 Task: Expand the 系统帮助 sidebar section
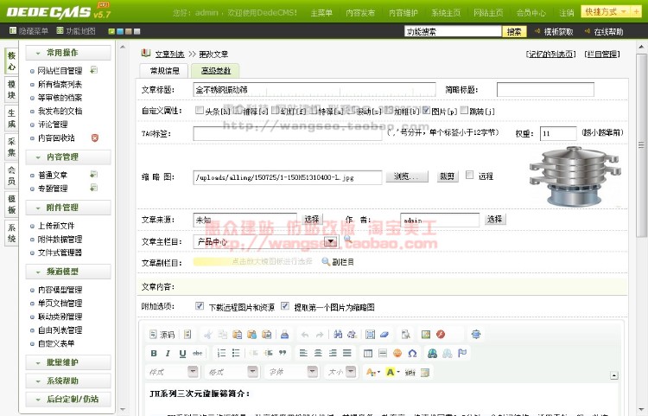[x=68, y=381]
